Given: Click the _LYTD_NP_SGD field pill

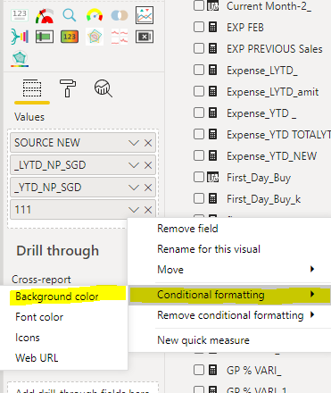Looking at the screenshot, I should point(83,165).
